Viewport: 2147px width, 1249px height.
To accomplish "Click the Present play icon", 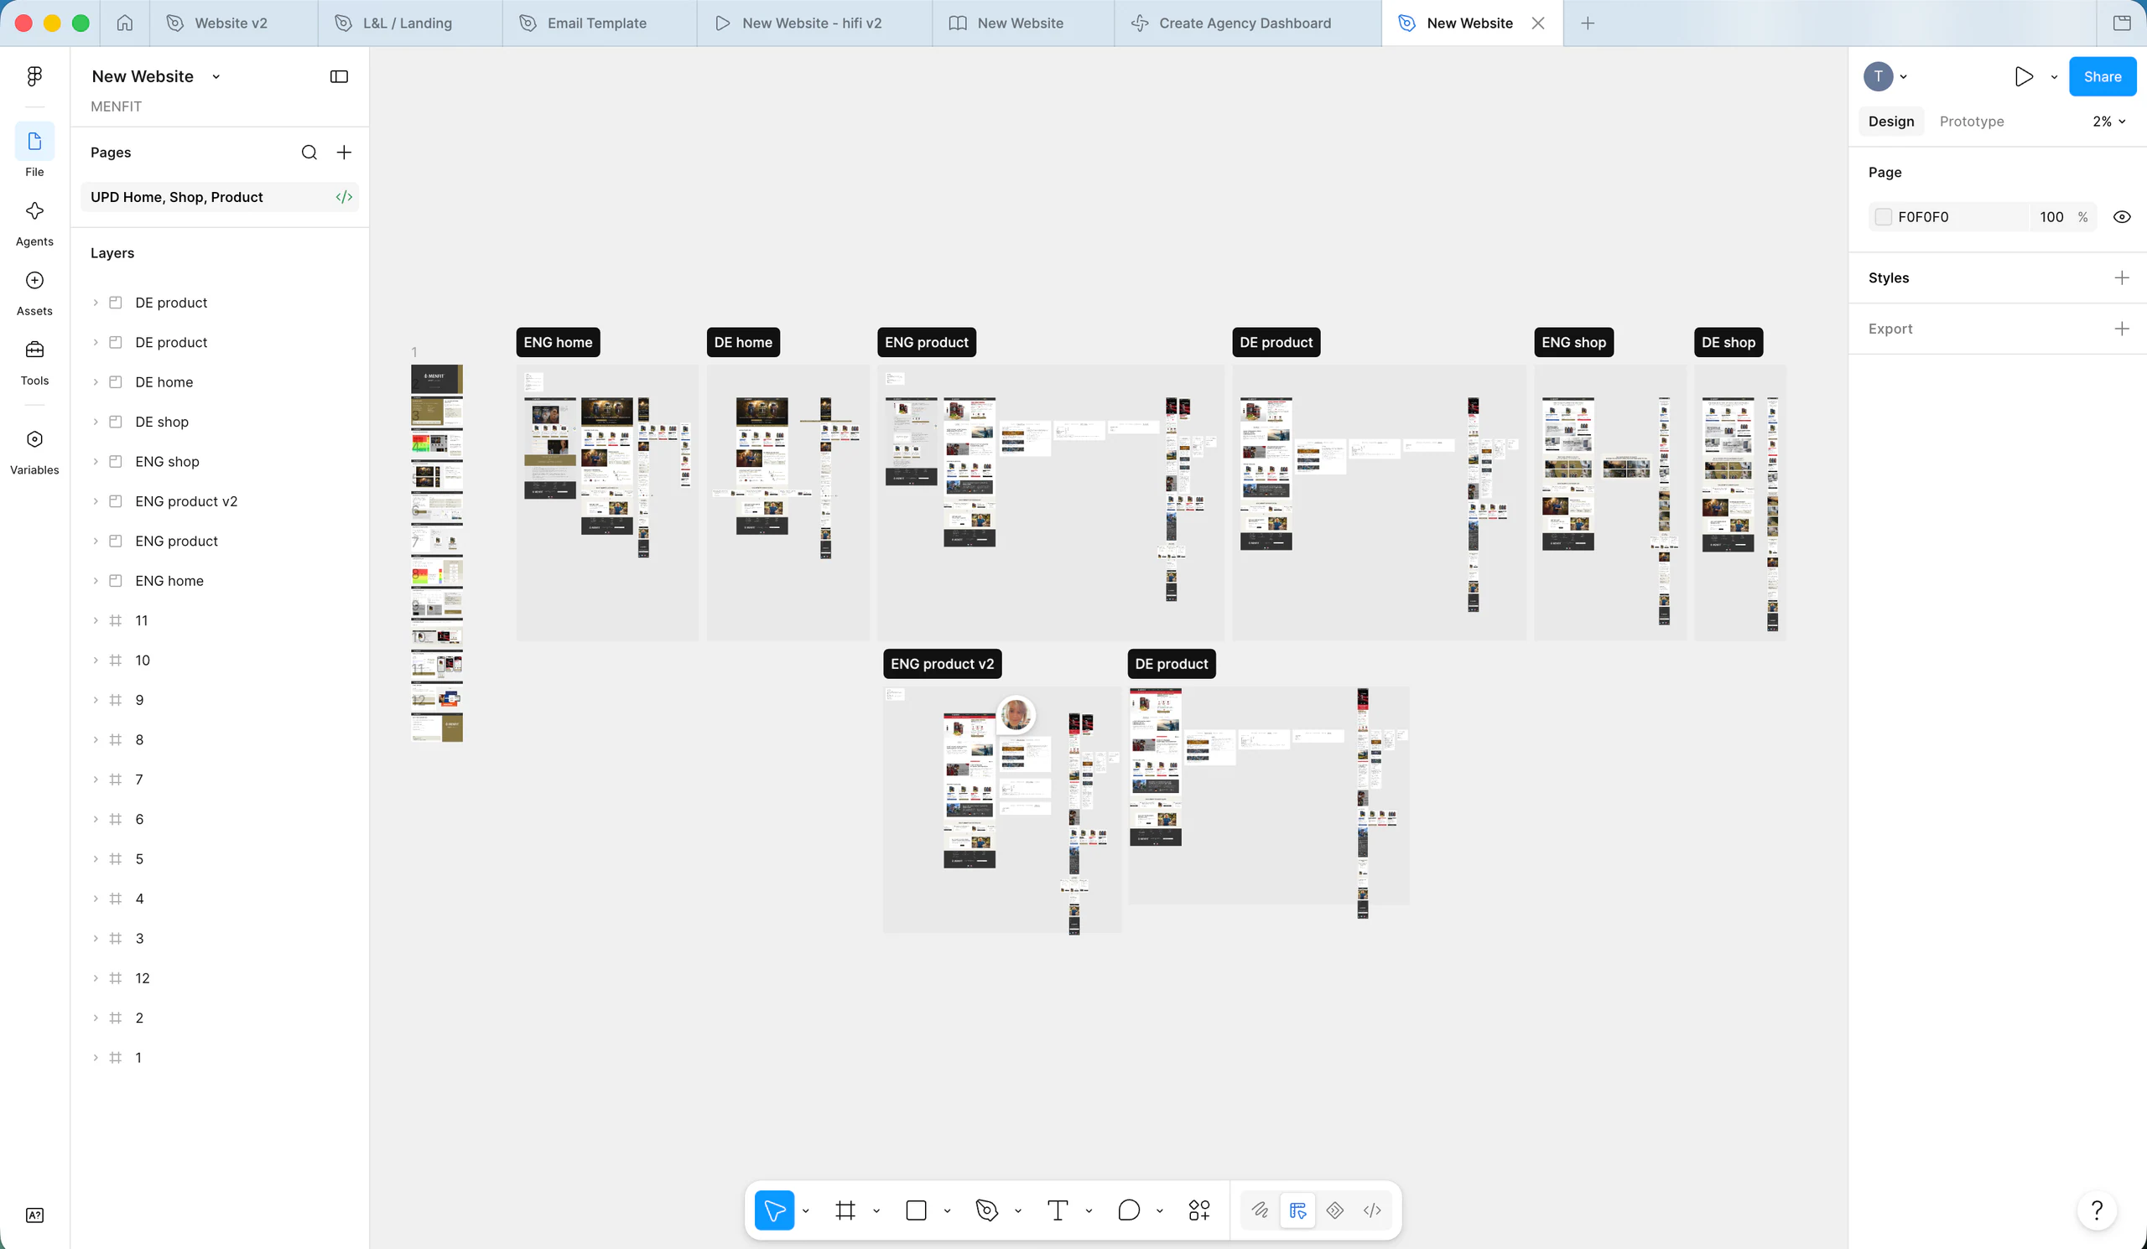I will (2025, 76).
